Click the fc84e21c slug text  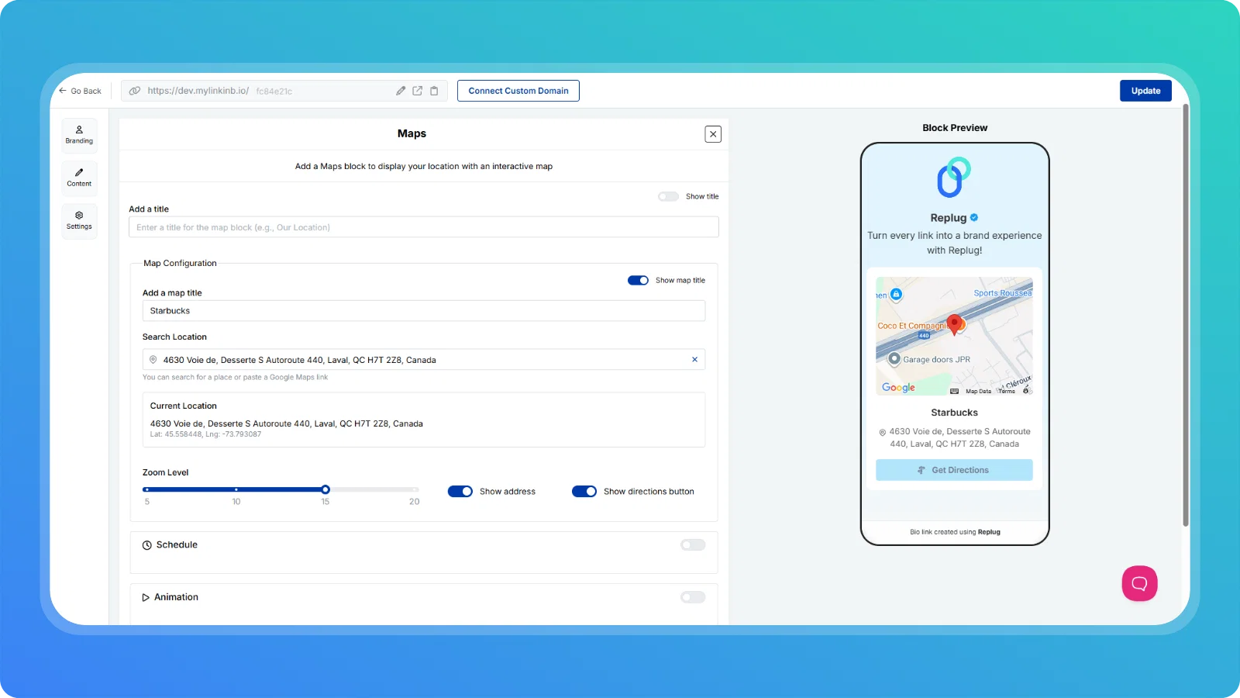[x=274, y=92]
